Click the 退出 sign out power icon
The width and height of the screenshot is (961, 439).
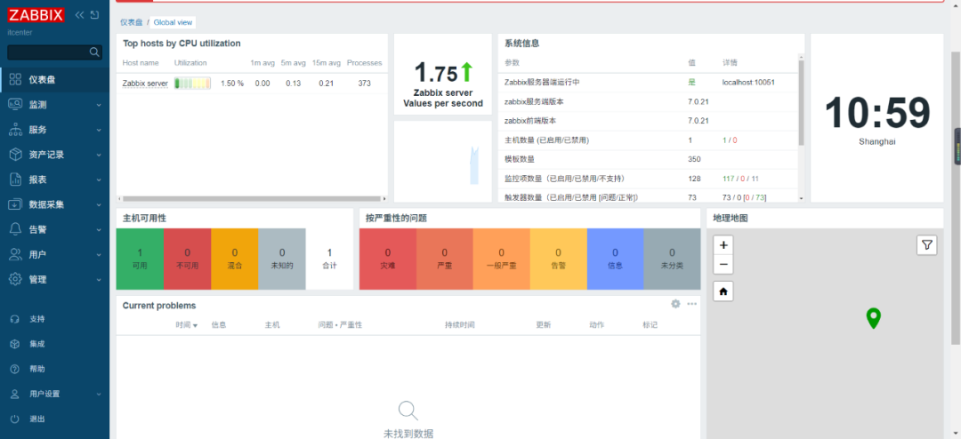15,419
